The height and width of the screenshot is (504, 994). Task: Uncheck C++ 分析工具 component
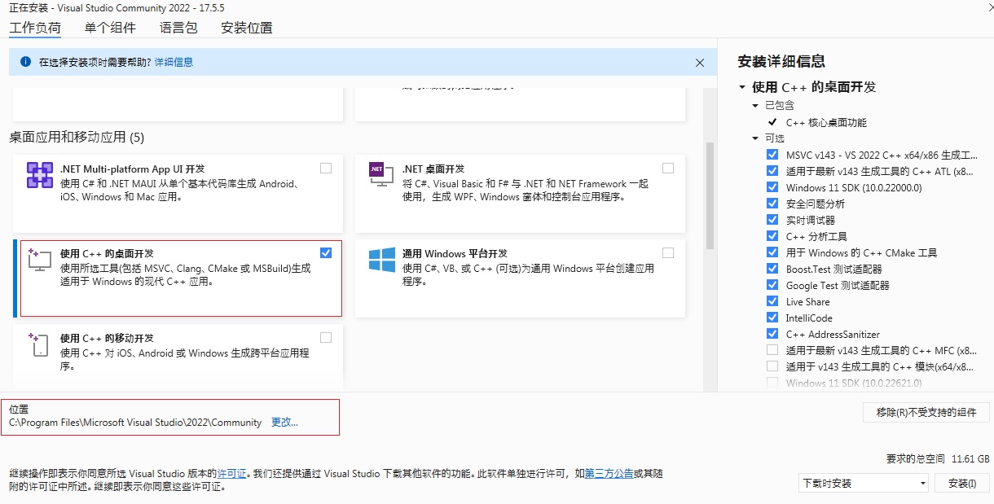coord(772,236)
